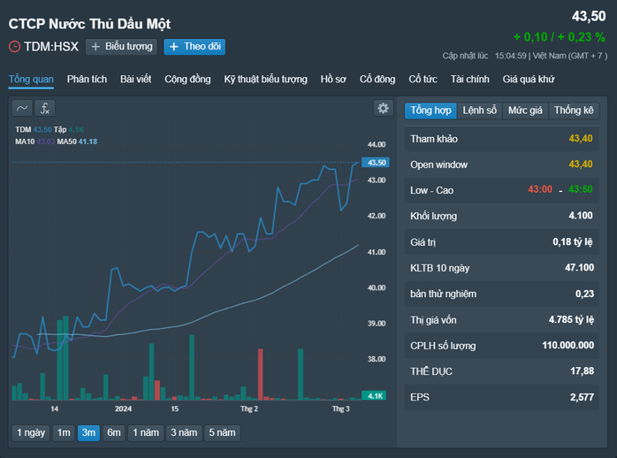
Task: Select the Tổng hợp panel tab
Action: [430, 111]
